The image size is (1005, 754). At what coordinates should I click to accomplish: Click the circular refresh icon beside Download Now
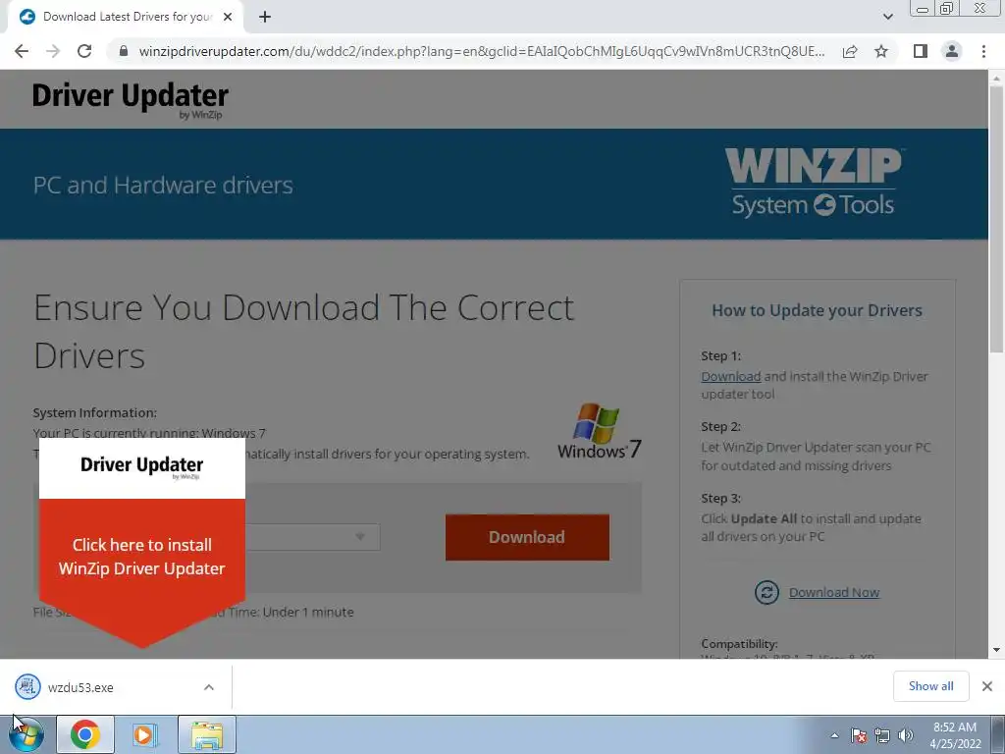click(767, 592)
